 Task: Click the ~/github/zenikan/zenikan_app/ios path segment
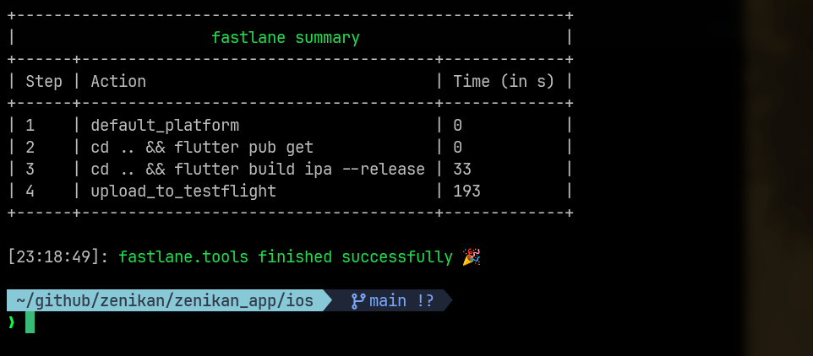(x=165, y=300)
